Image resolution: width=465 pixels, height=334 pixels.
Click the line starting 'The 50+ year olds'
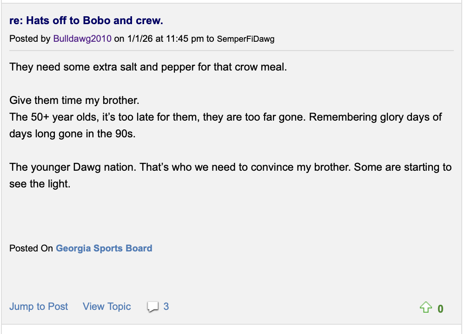click(x=226, y=117)
